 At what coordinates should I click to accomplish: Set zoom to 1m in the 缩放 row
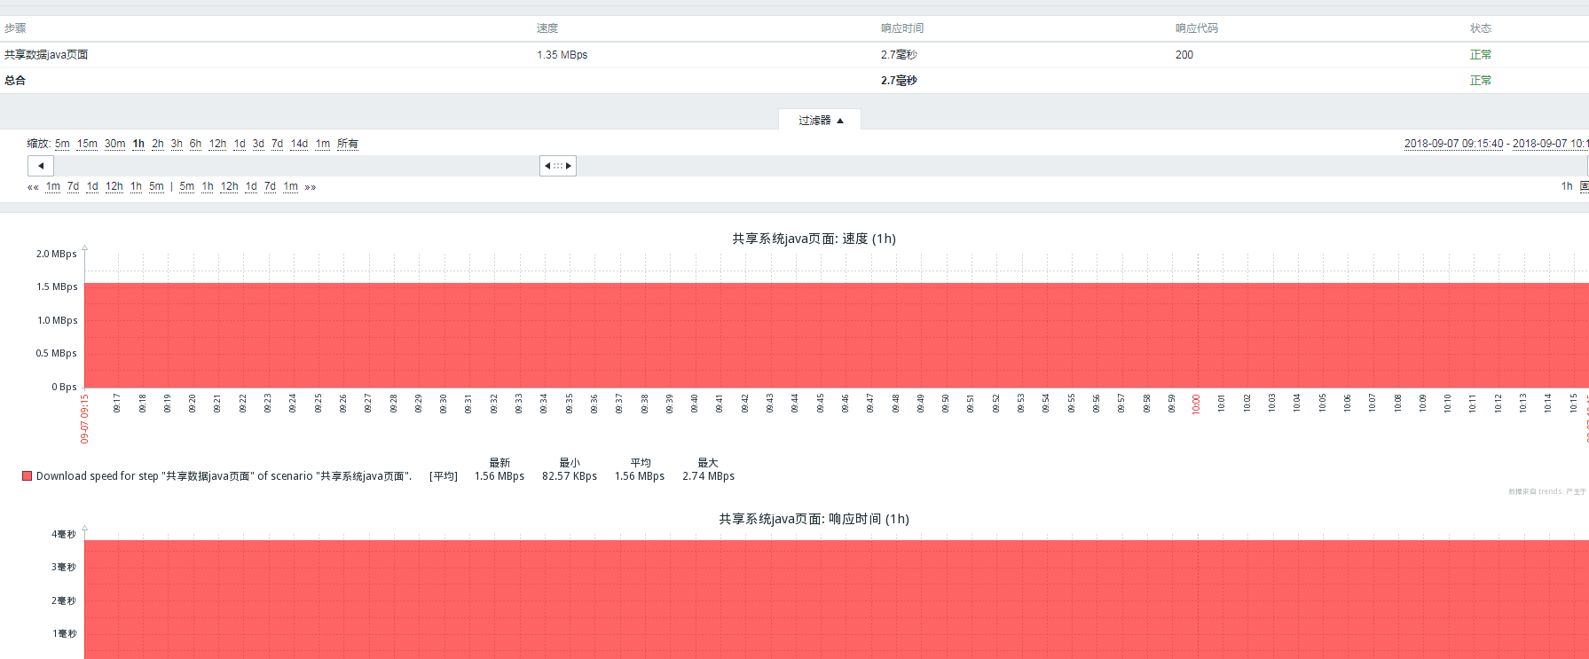(323, 144)
